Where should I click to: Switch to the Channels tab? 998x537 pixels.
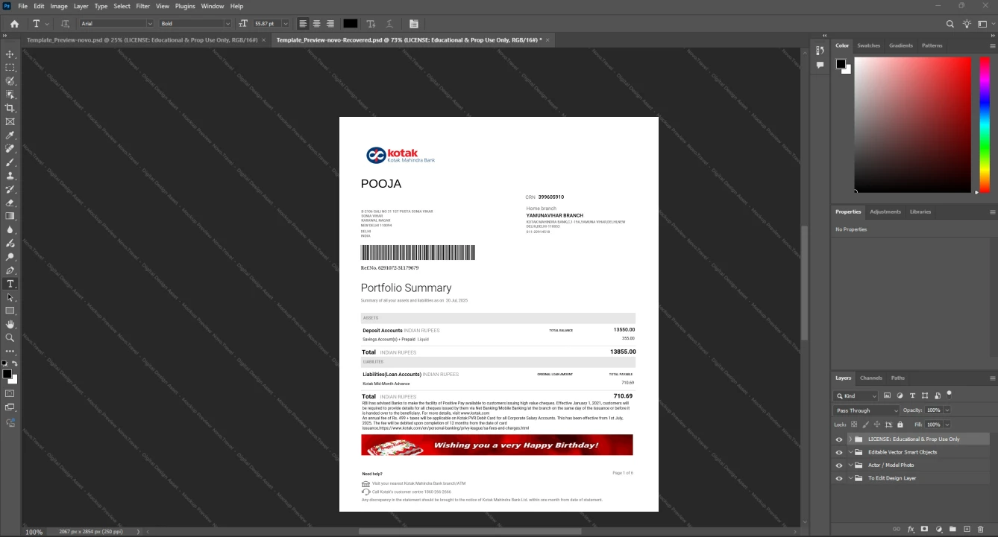870,378
